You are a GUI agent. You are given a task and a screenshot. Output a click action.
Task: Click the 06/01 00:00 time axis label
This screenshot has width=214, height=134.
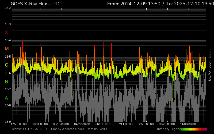point(104,124)
